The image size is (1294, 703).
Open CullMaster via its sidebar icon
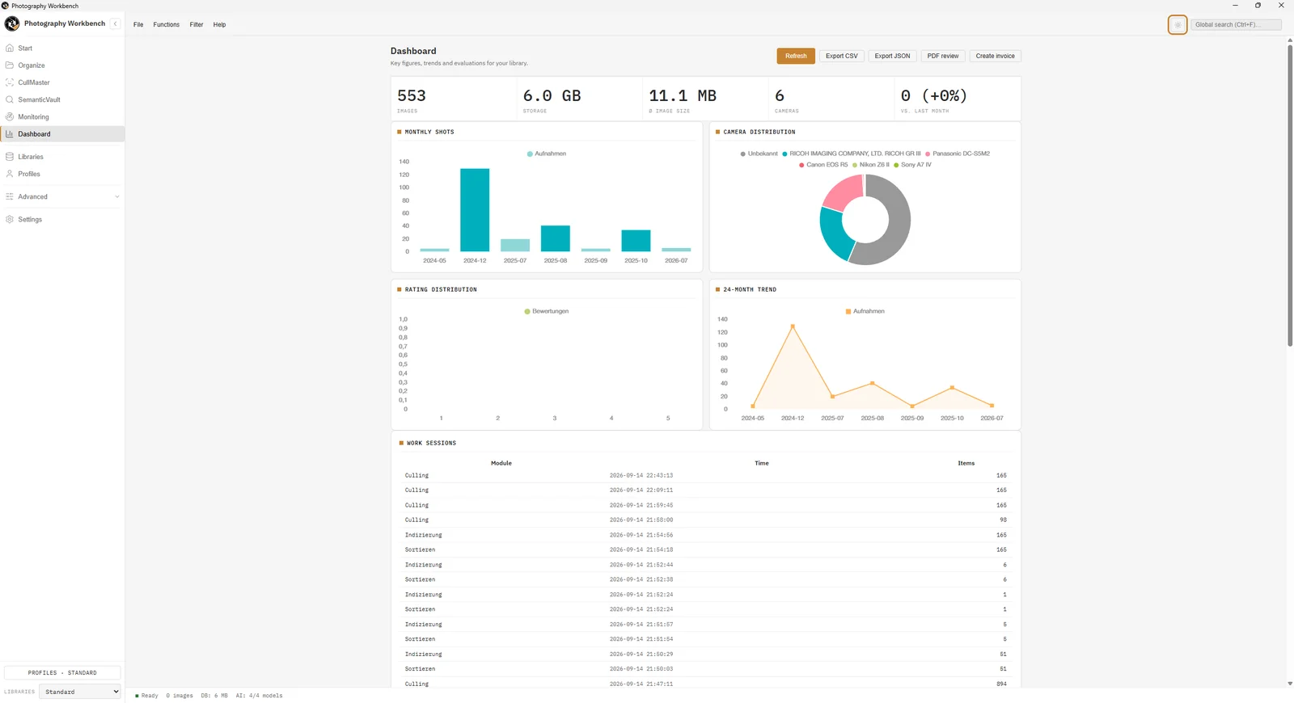point(10,82)
